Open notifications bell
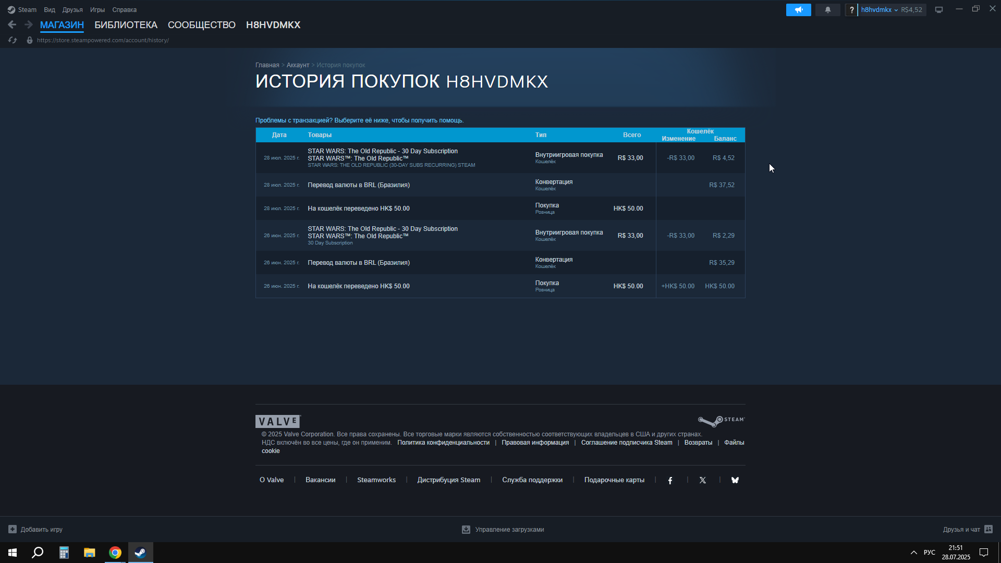Viewport: 1001px width, 563px height. (827, 10)
